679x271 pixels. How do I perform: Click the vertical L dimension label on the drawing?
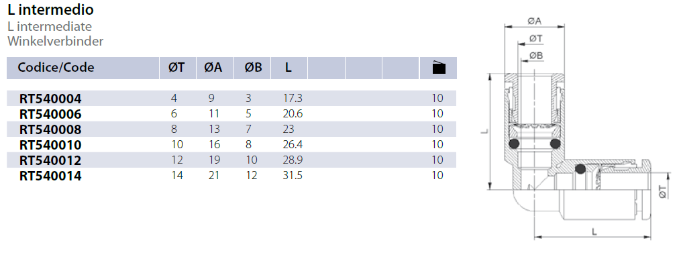click(484, 132)
